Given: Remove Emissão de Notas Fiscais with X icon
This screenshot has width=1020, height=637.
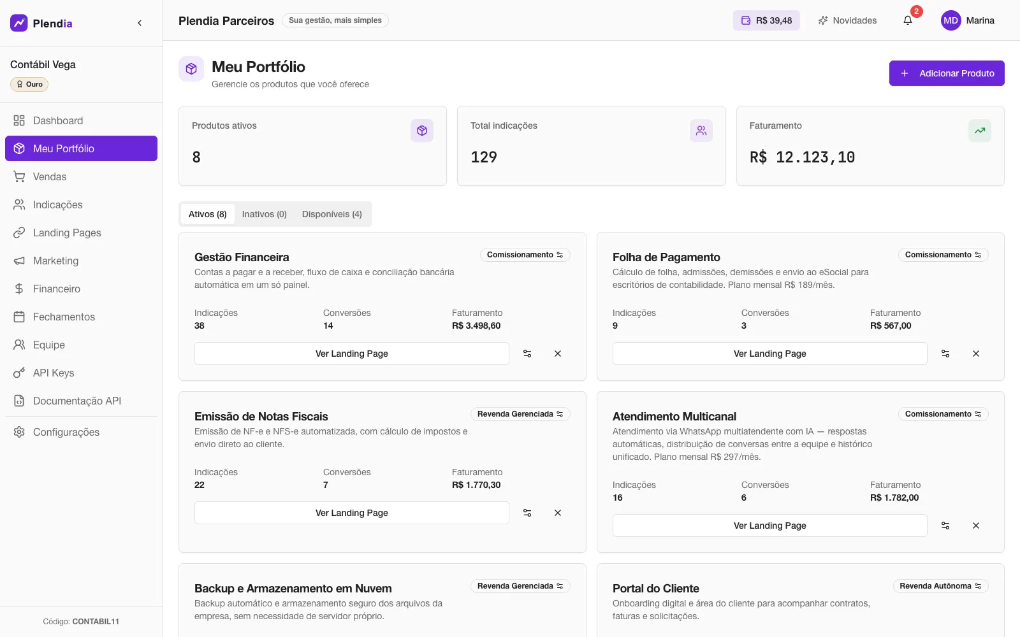Looking at the screenshot, I should coord(558,513).
